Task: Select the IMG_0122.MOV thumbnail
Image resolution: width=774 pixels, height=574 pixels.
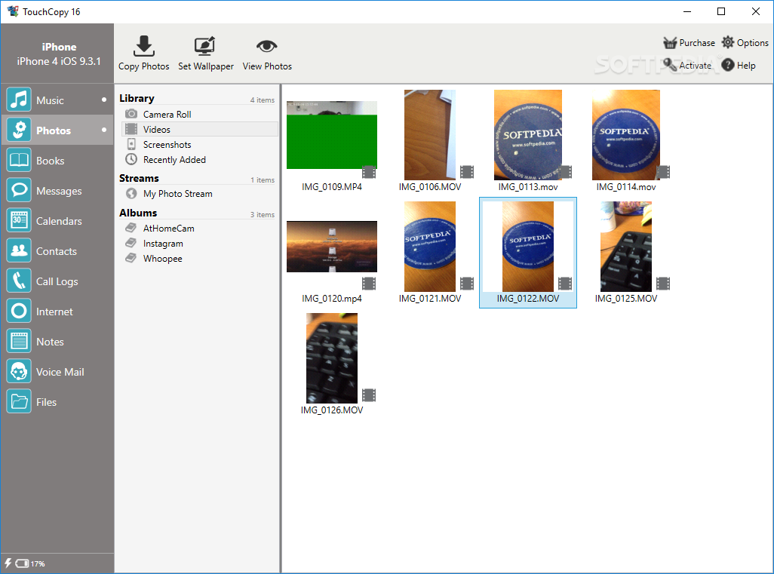Action: pyautogui.click(x=527, y=247)
